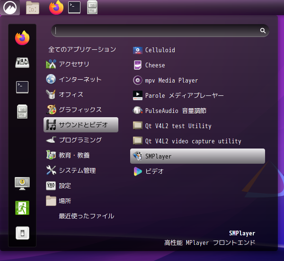This screenshot has width=284, height=261.
Task: Launch Qt V4L2 video capture utility
Action: [197, 141]
